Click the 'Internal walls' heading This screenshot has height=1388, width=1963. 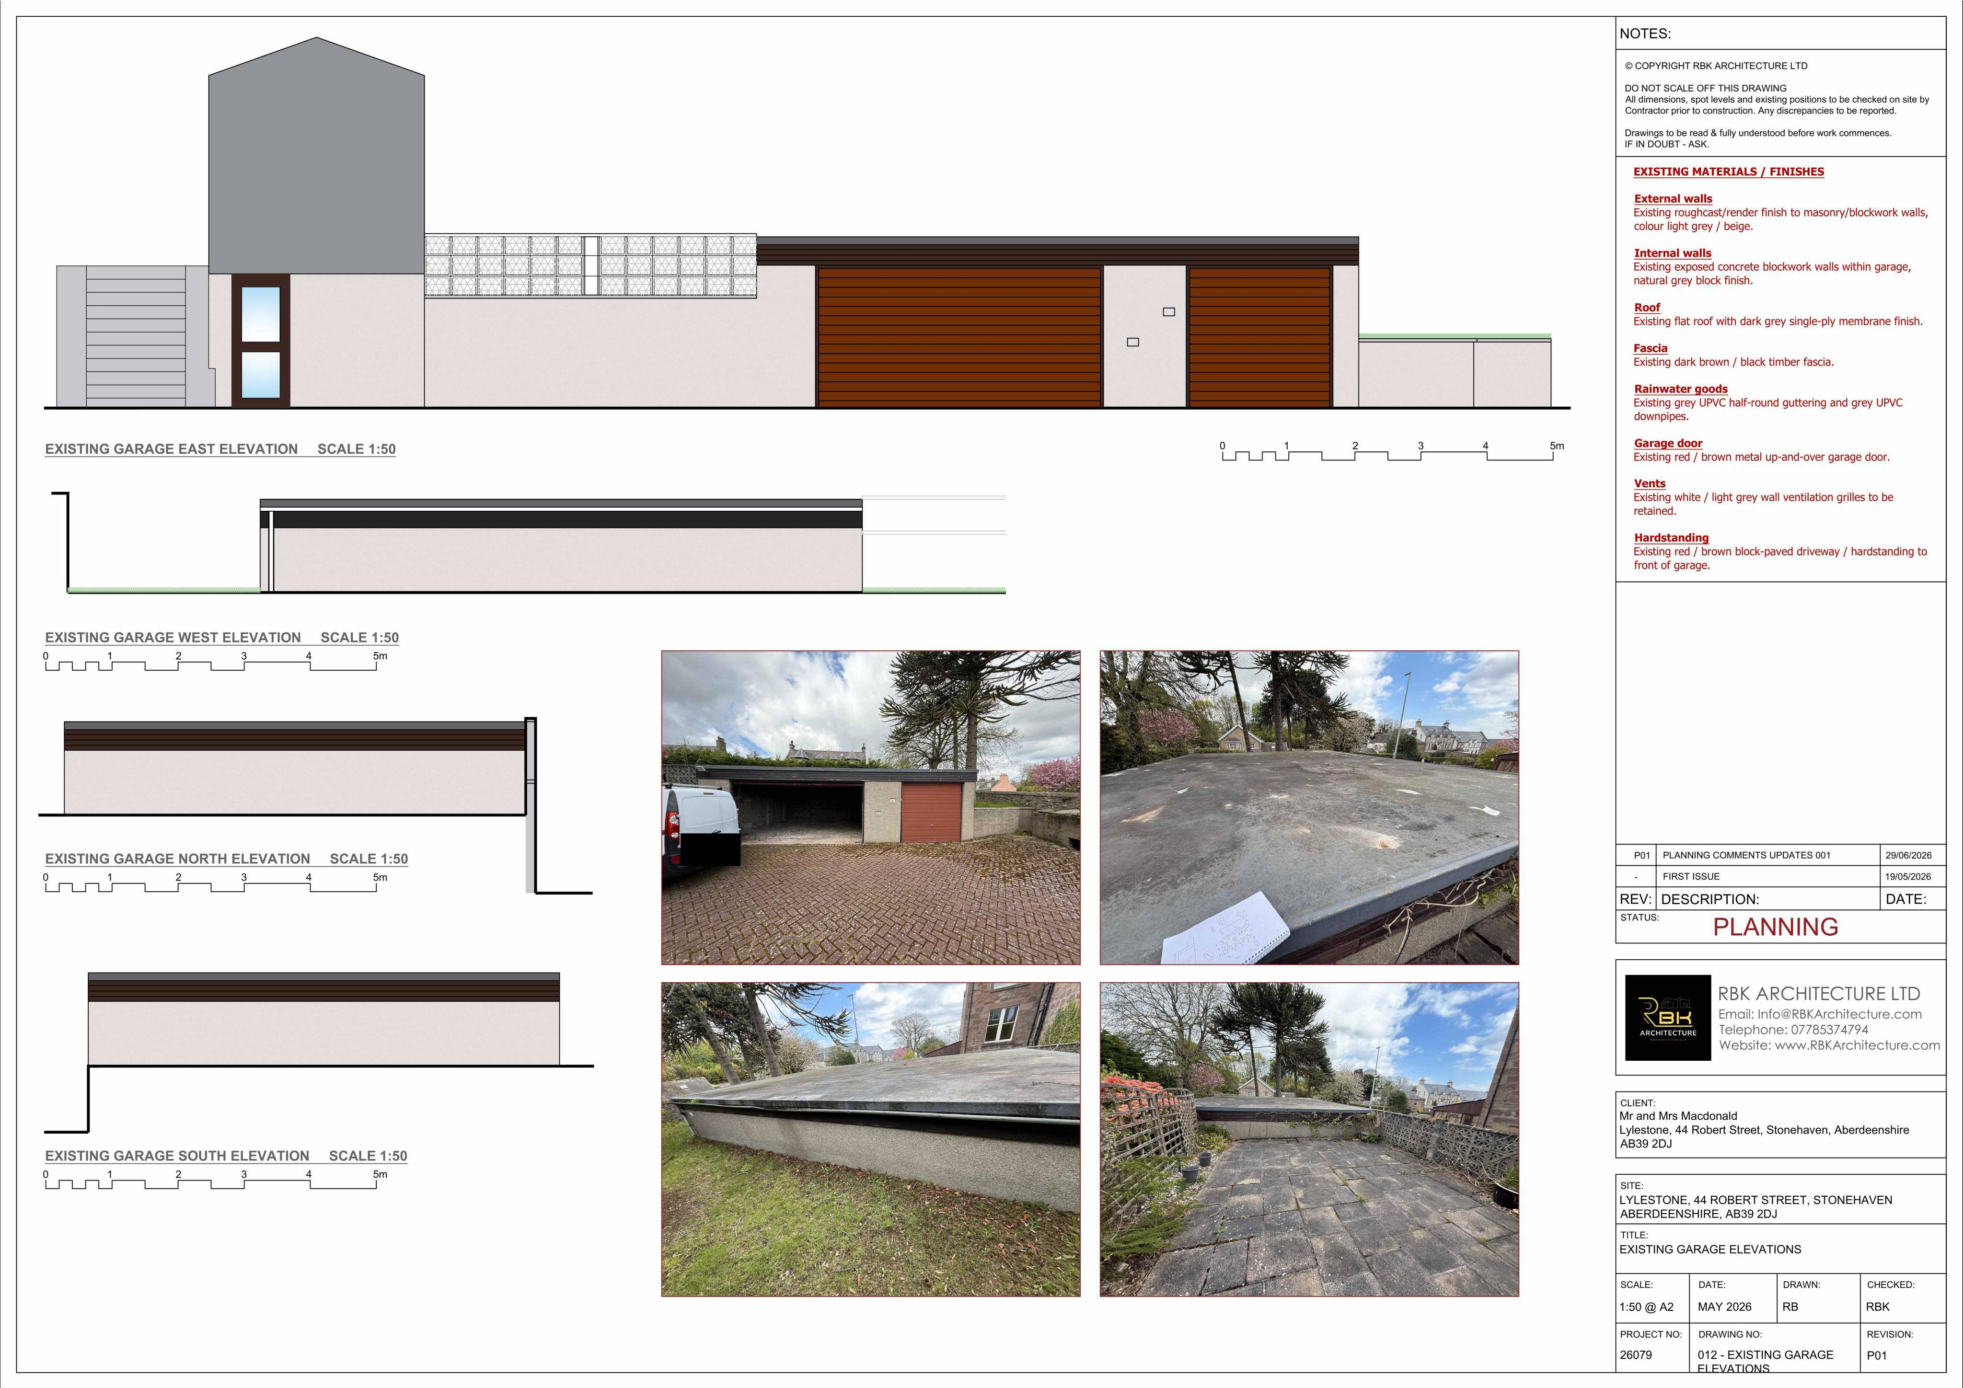click(1672, 253)
